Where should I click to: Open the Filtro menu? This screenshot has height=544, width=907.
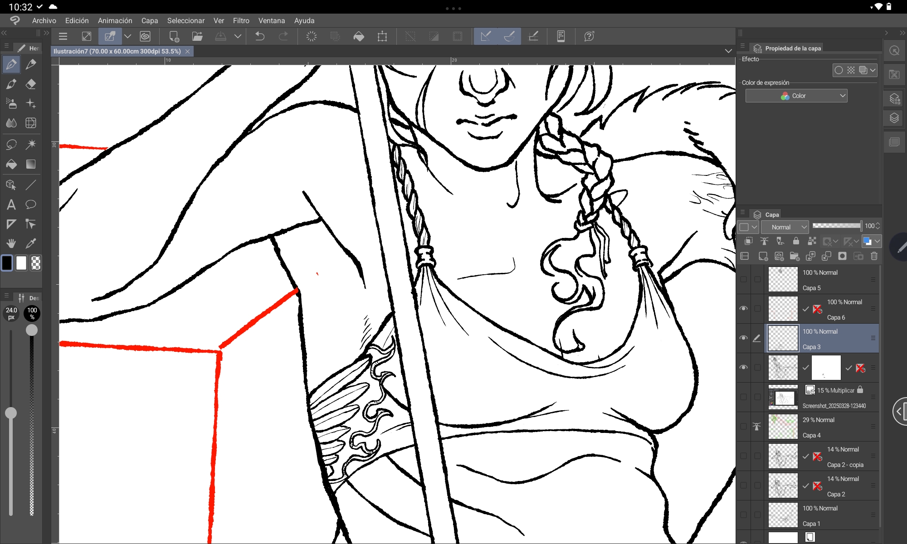click(241, 20)
